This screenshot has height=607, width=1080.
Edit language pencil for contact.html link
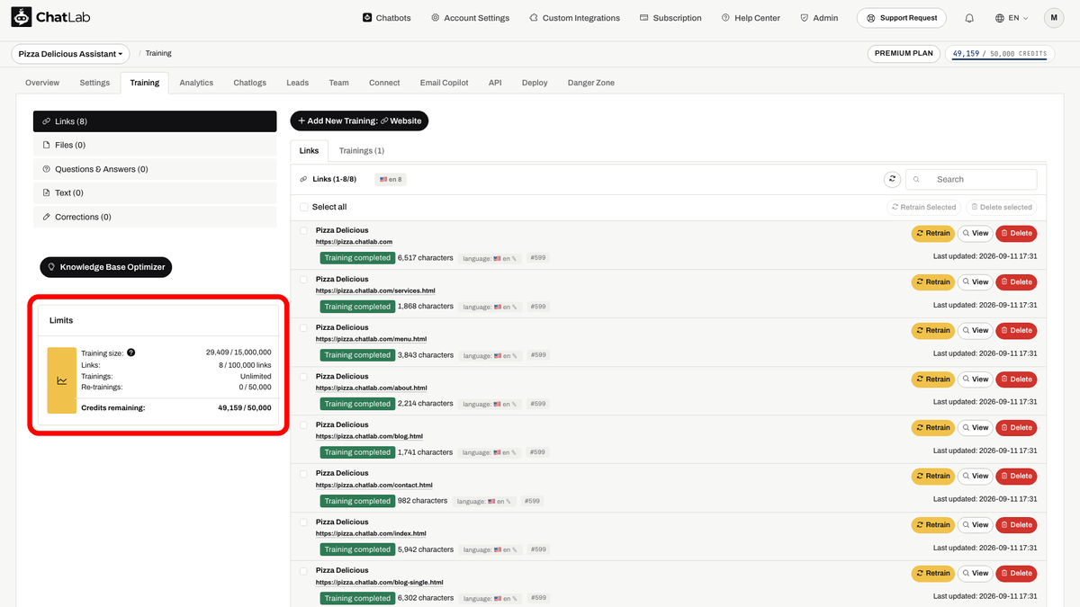click(508, 501)
